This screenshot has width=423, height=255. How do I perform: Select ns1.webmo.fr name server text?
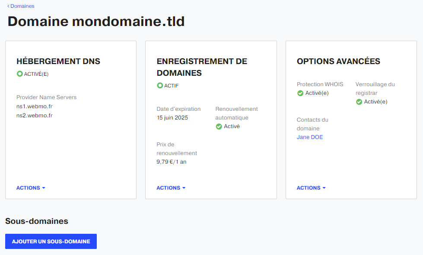(x=34, y=106)
